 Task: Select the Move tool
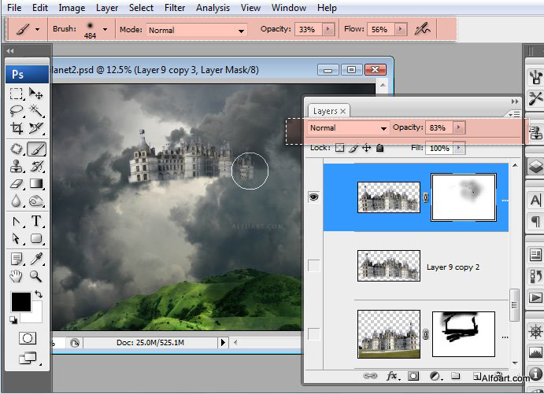coord(36,94)
